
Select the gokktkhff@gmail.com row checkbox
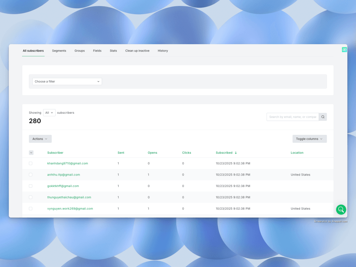31,186
